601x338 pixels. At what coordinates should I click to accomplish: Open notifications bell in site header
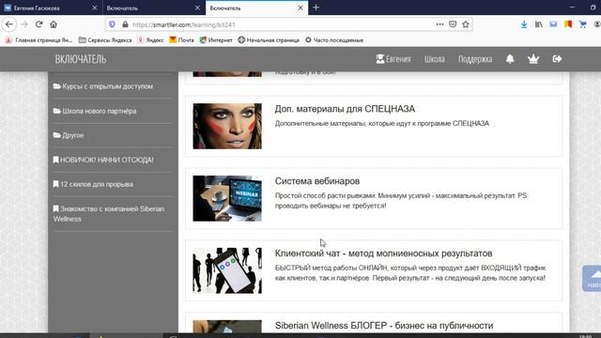510,58
